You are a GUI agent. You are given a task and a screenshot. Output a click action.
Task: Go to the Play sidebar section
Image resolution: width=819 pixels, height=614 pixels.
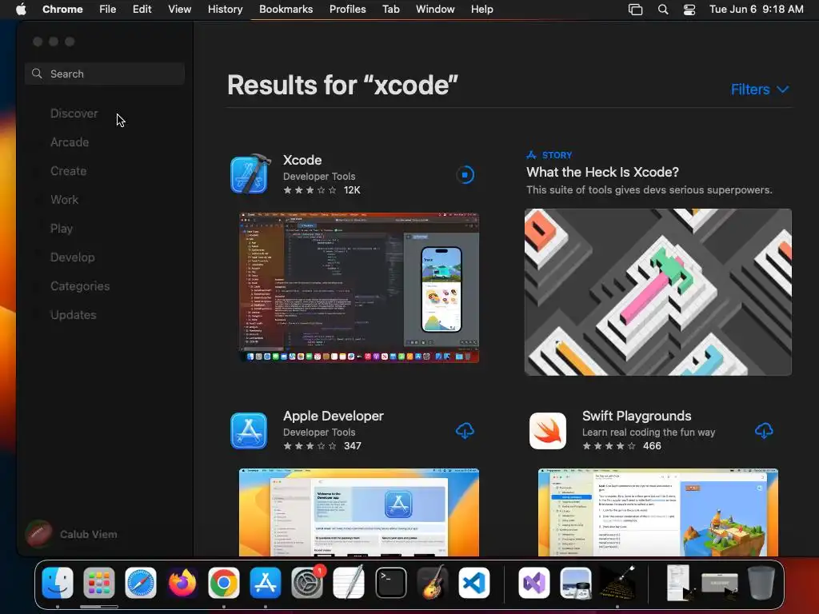(x=62, y=229)
